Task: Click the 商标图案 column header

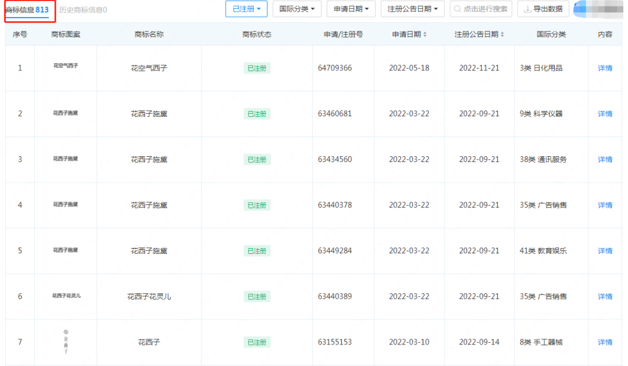Action: click(x=66, y=34)
